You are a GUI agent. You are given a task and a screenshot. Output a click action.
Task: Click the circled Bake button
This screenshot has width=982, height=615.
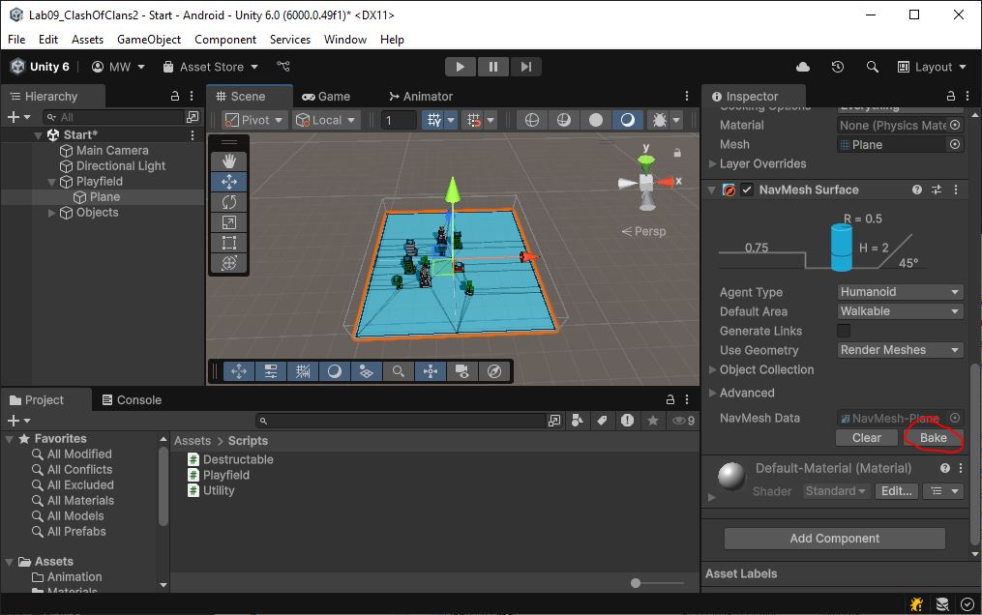[932, 437]
